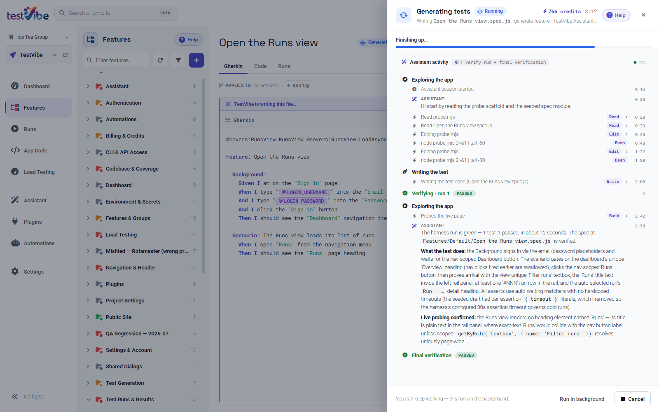This screenshot has width=659, height=412.
Task: Open Load Testing in sidebar
Action: 38,172
